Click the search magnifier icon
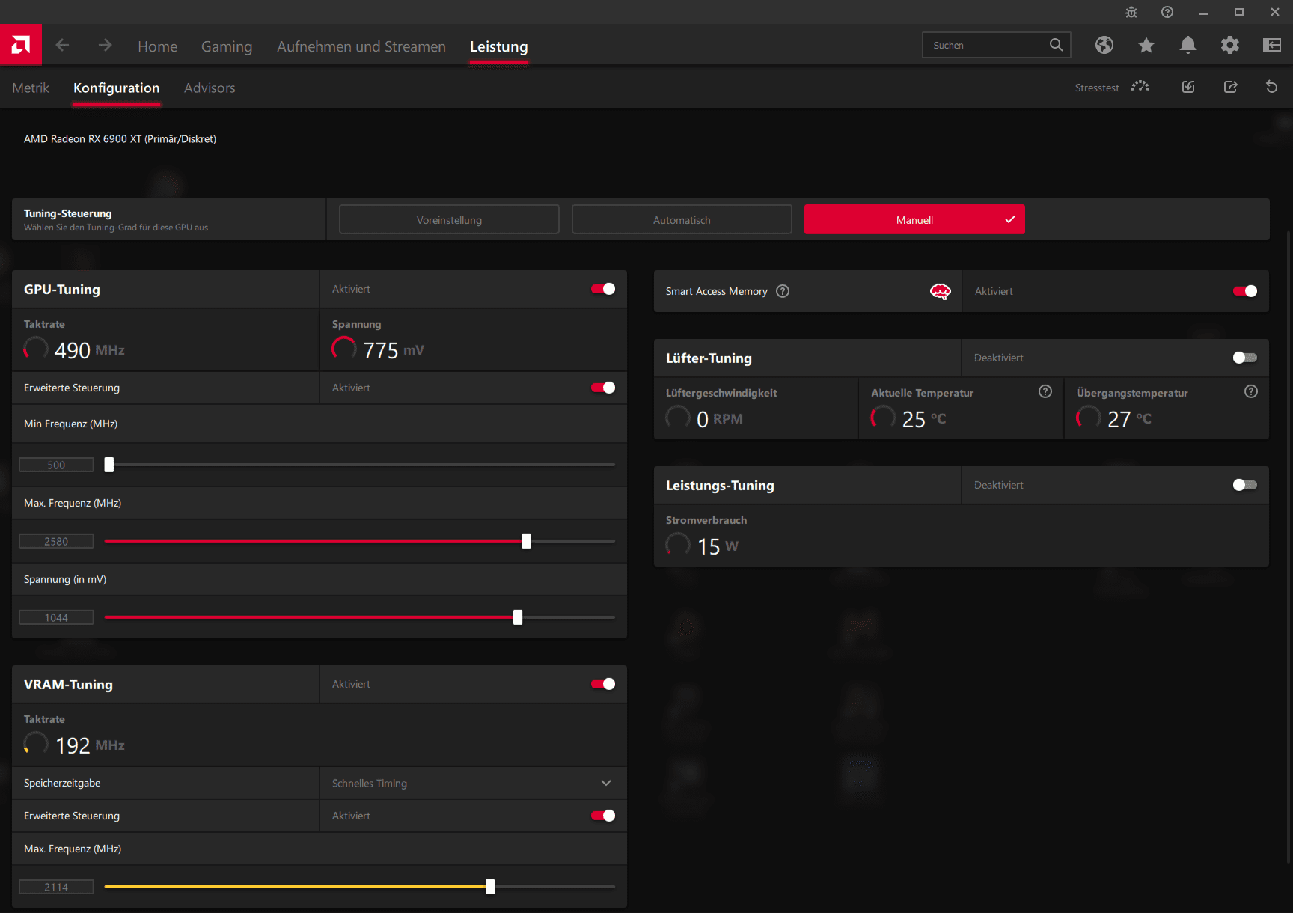The width and height of the screenshot is (1293, 913). (1056, 45)
